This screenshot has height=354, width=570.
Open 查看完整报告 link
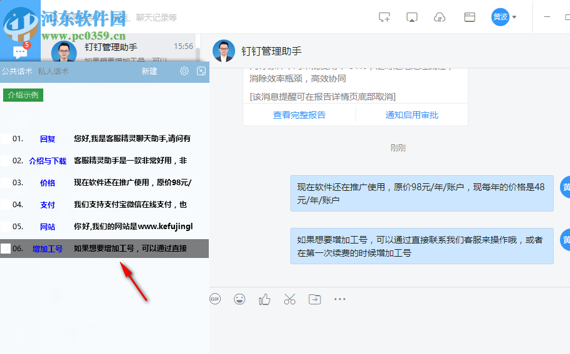(299, 115)
